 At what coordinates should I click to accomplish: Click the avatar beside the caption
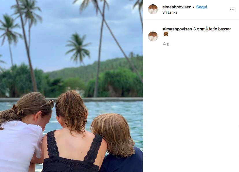click(153, 36)
